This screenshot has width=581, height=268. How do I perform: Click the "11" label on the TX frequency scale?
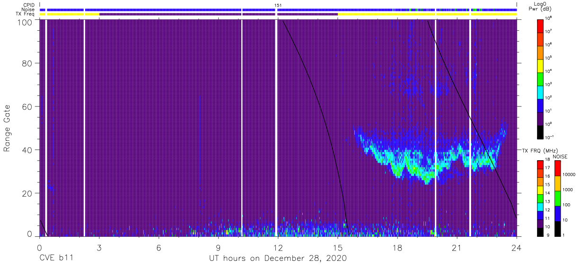549,219
